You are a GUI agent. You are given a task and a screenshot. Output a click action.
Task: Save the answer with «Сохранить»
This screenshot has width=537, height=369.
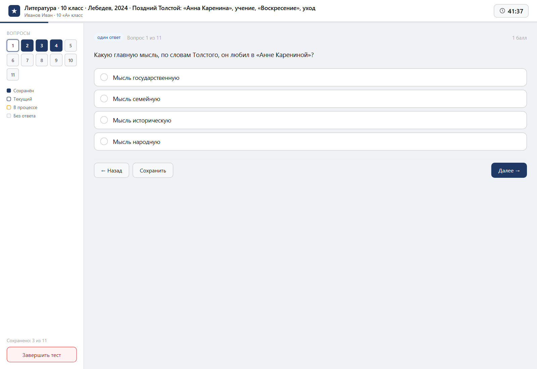coord(153,170)
